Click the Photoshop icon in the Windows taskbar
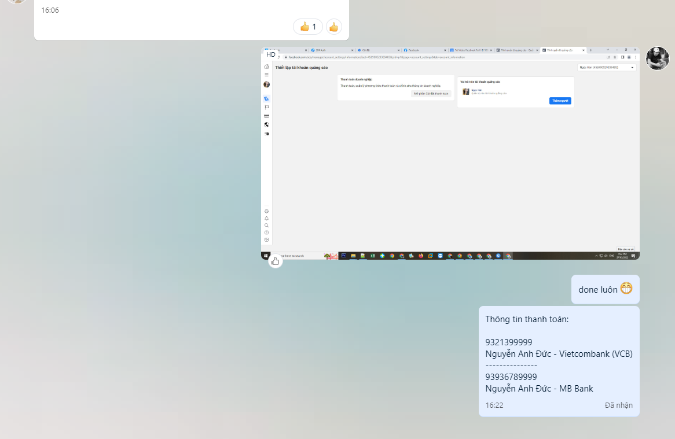This screenshot has height=439, width=675. 343,256
